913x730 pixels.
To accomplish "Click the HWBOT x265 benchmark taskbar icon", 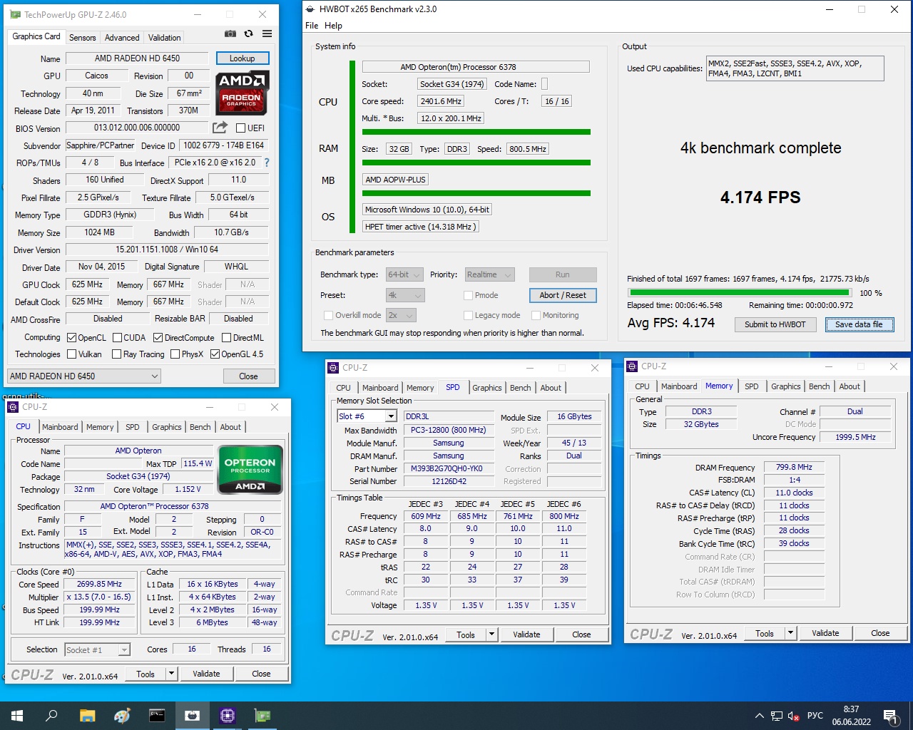I will (x=192, y=716).
